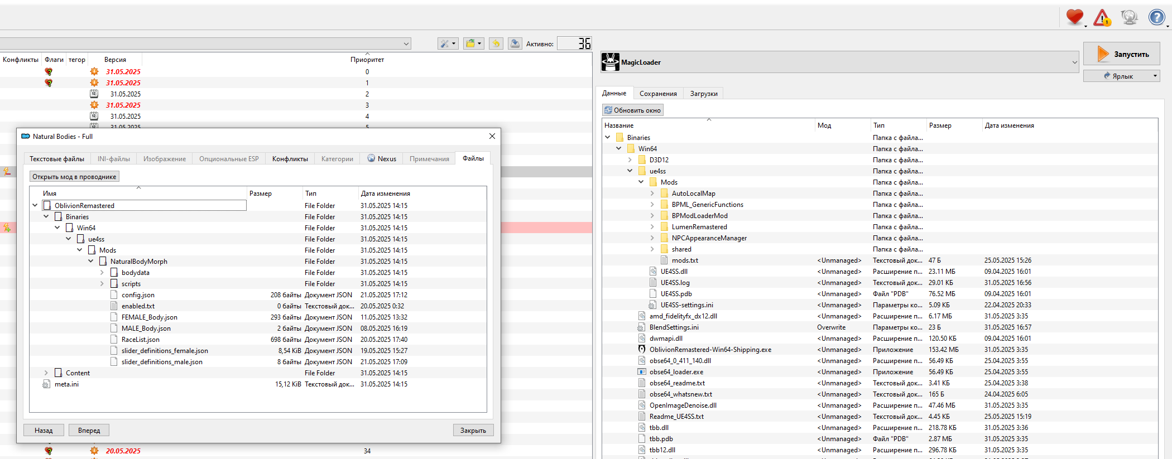Switch to the Конфликты tab in the dialog
1172x459 pixels.
pyautogui.click(x=290, y=159)
